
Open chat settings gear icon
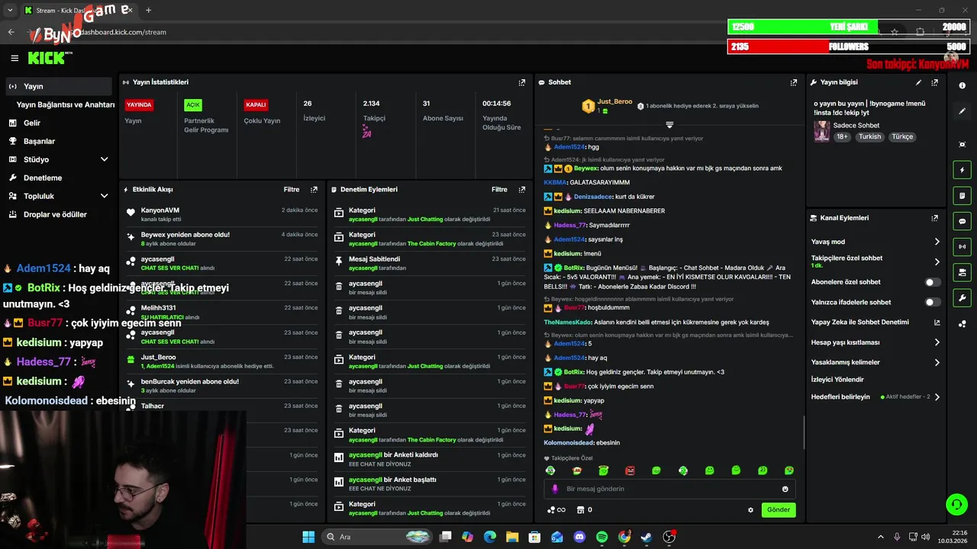tap(750, 510)
